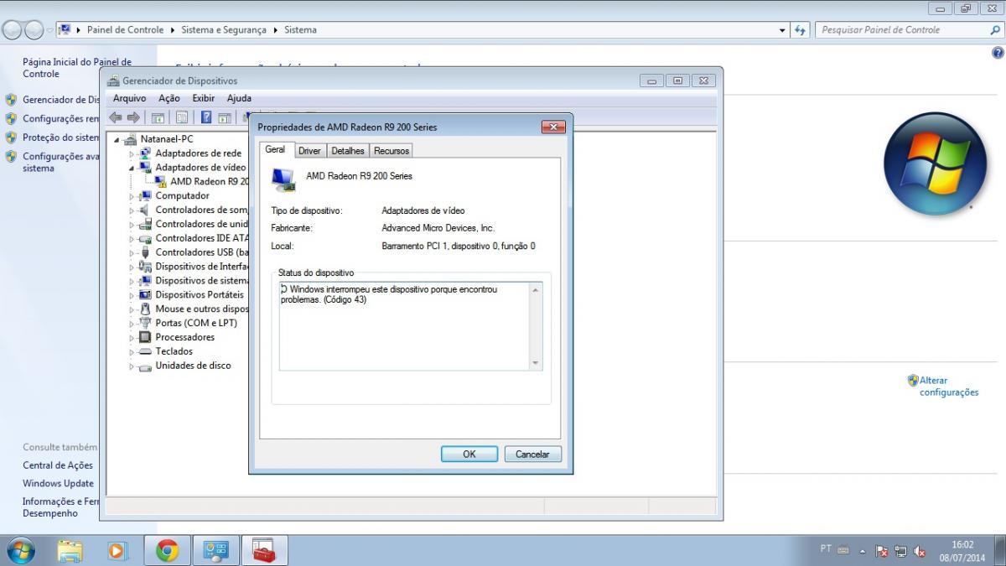Click Cancelar in the properties dialog
Image resolution: width=1006 pixels, height=566 pixels.
532,454
